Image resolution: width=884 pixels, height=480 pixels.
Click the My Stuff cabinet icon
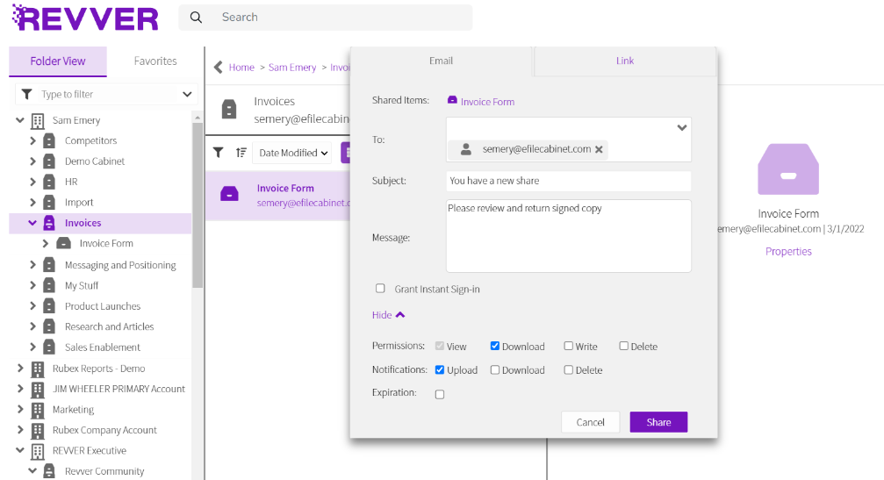click(50, 286)
